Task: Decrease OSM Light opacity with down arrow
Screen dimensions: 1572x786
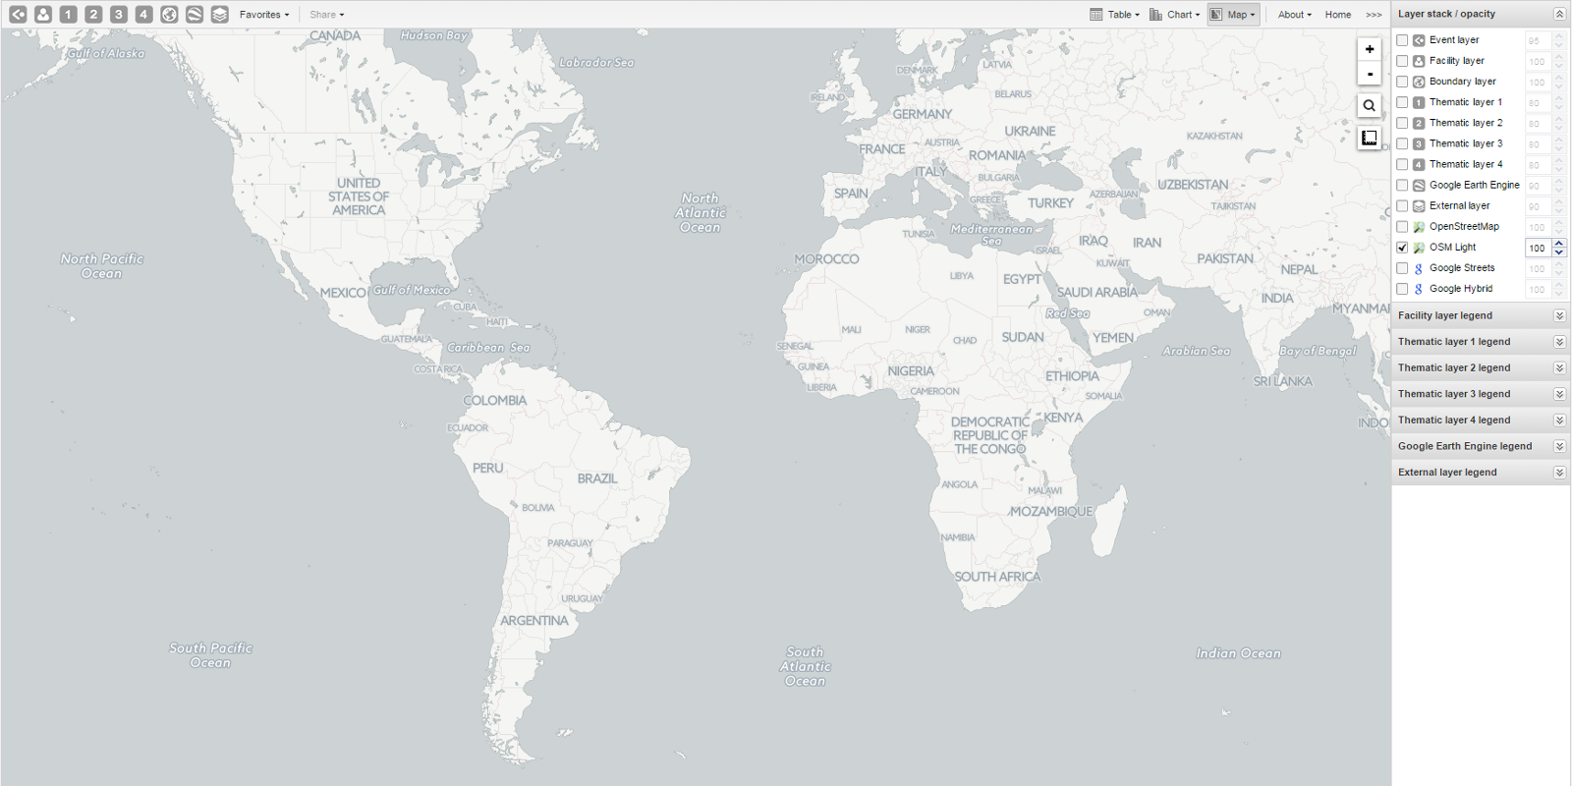Action: click(x=1559, y=253)
